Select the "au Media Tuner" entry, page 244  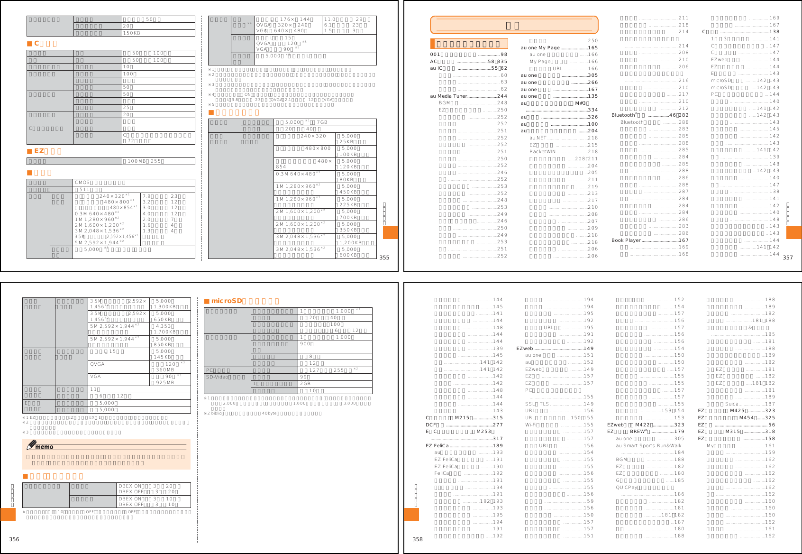(468, 96)
